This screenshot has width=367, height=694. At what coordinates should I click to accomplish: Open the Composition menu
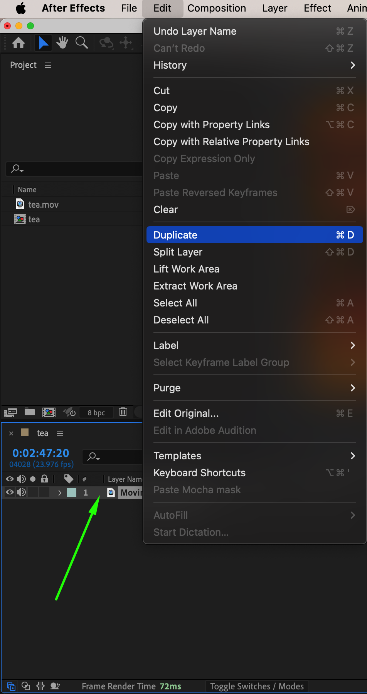click(217, 8)
